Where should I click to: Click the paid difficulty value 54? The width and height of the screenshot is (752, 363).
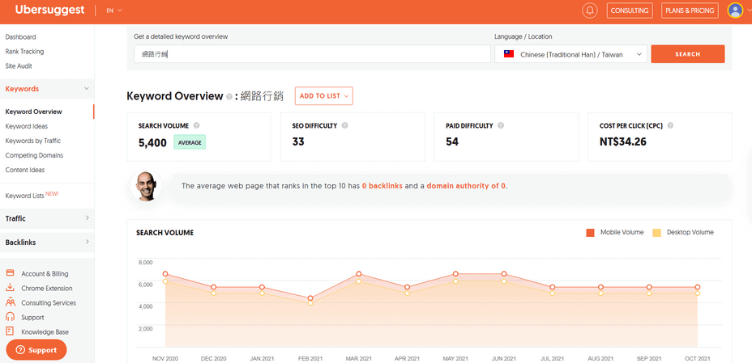(x=452, y=141)
